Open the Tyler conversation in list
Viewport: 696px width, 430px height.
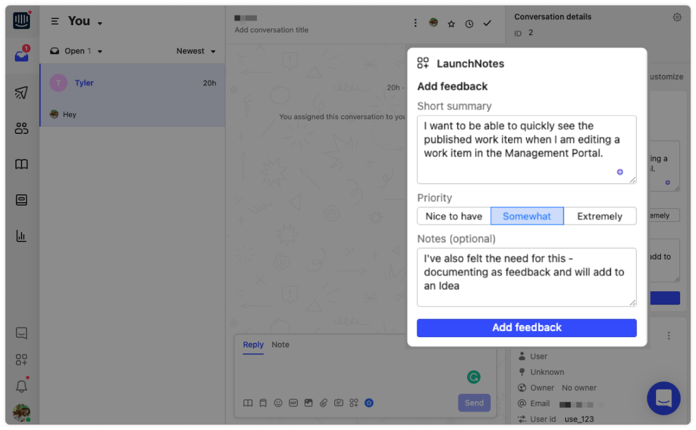(x=132, y=95)
